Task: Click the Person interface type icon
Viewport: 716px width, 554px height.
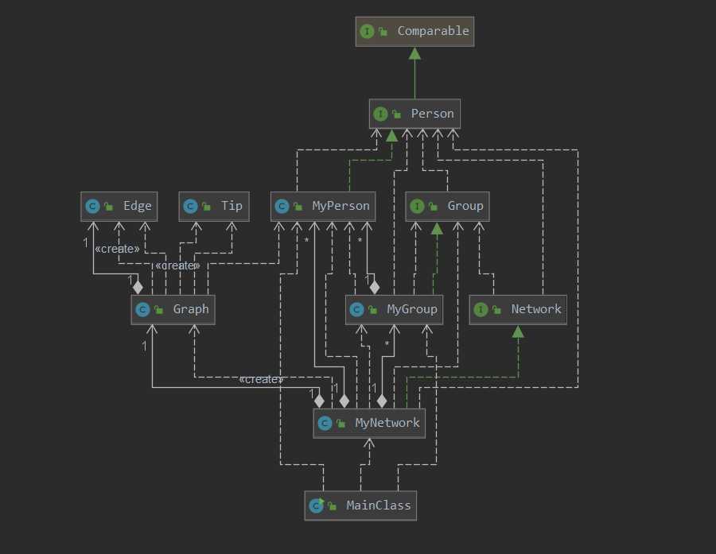Action: tap(380, 114)
